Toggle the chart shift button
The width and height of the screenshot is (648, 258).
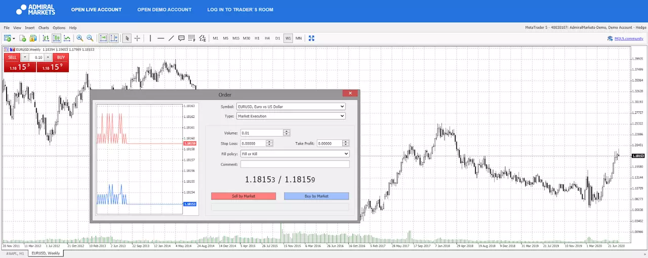click(114, 38)
